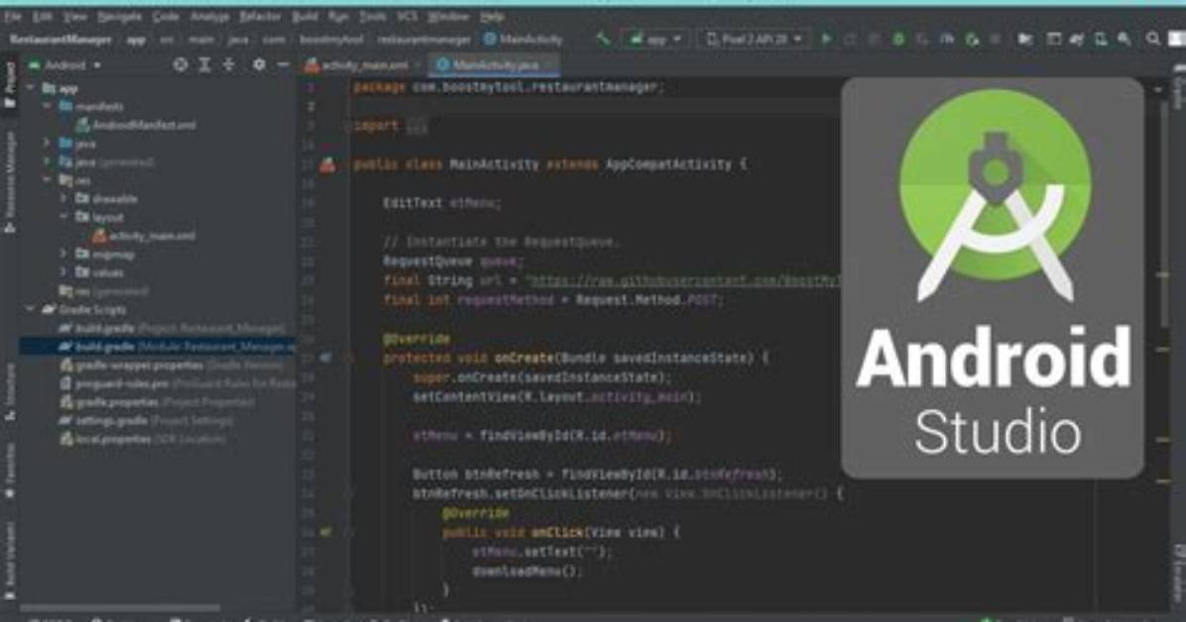Select activity_main.xml in project tree

(144, 236)
